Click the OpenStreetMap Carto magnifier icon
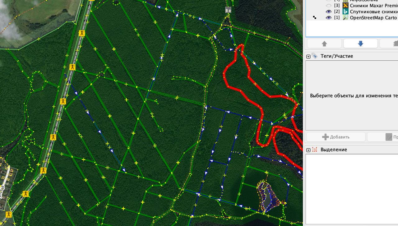398x226 pixels. tap(345, 18)
